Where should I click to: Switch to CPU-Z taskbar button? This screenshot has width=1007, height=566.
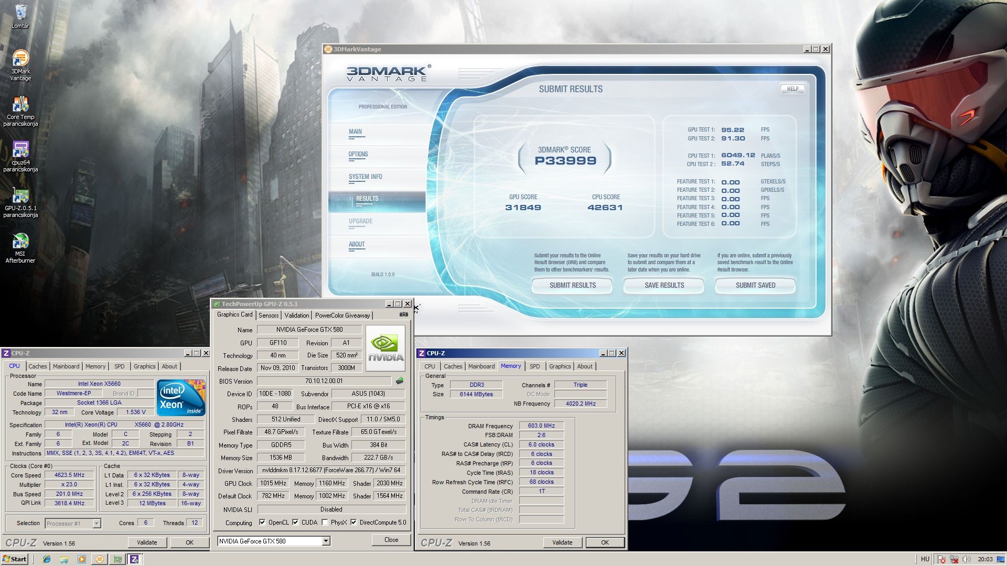[x=135, y=559]
